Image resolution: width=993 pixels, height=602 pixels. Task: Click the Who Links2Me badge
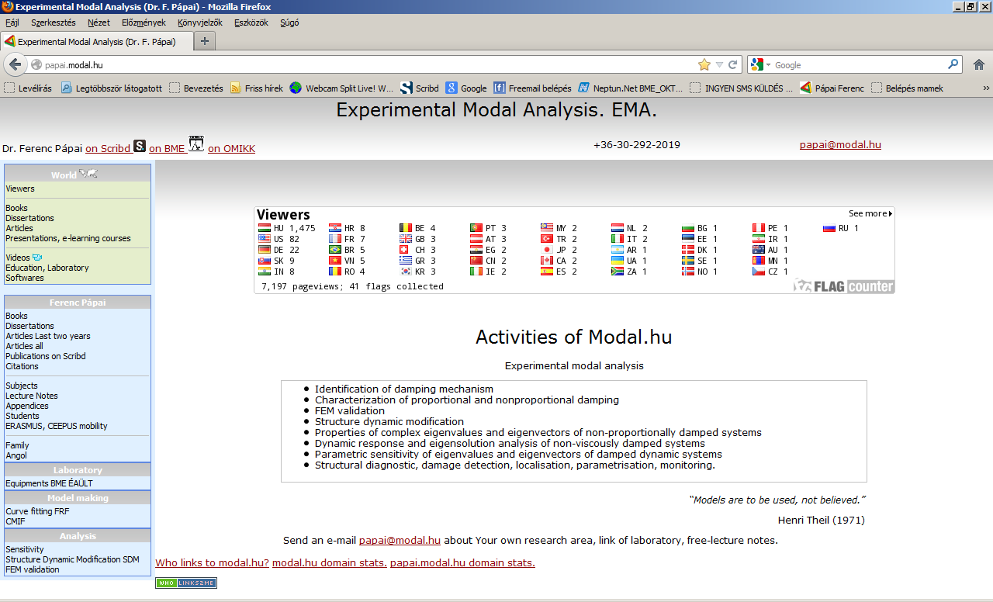(x=186, y=583)
